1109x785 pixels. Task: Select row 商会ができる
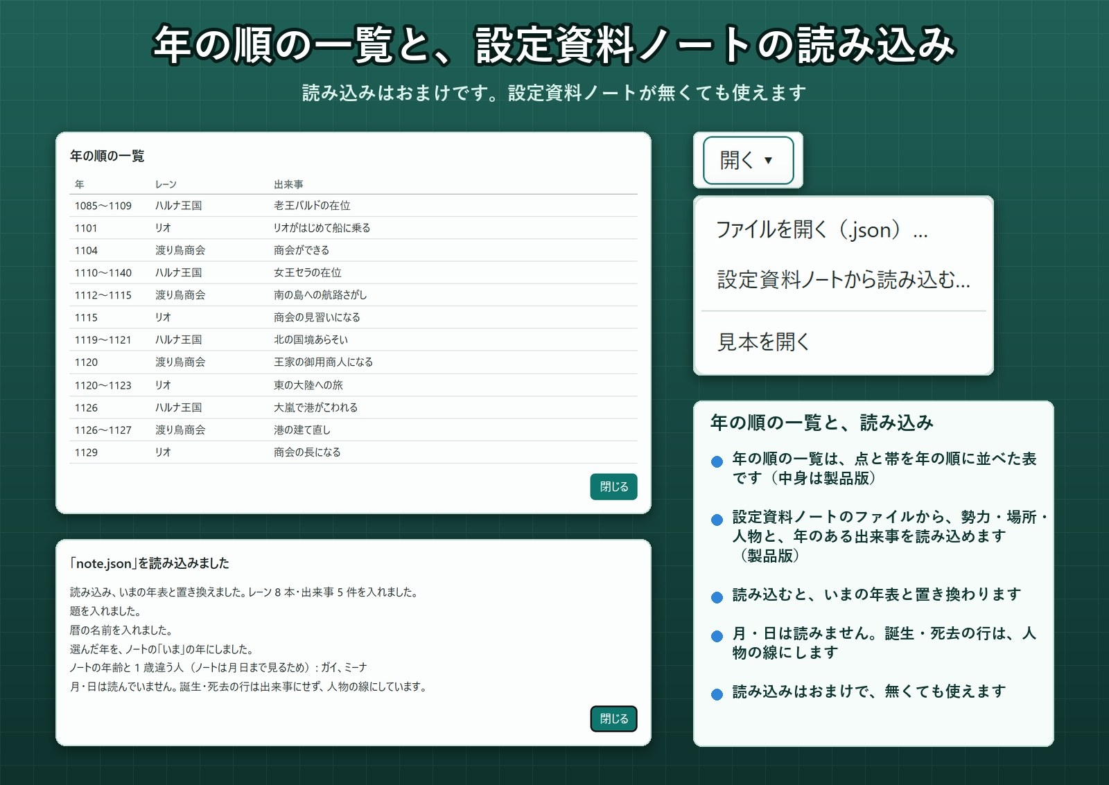353,250
